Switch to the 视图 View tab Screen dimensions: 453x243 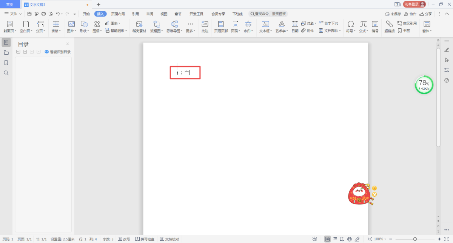click(x=164, y=14)
